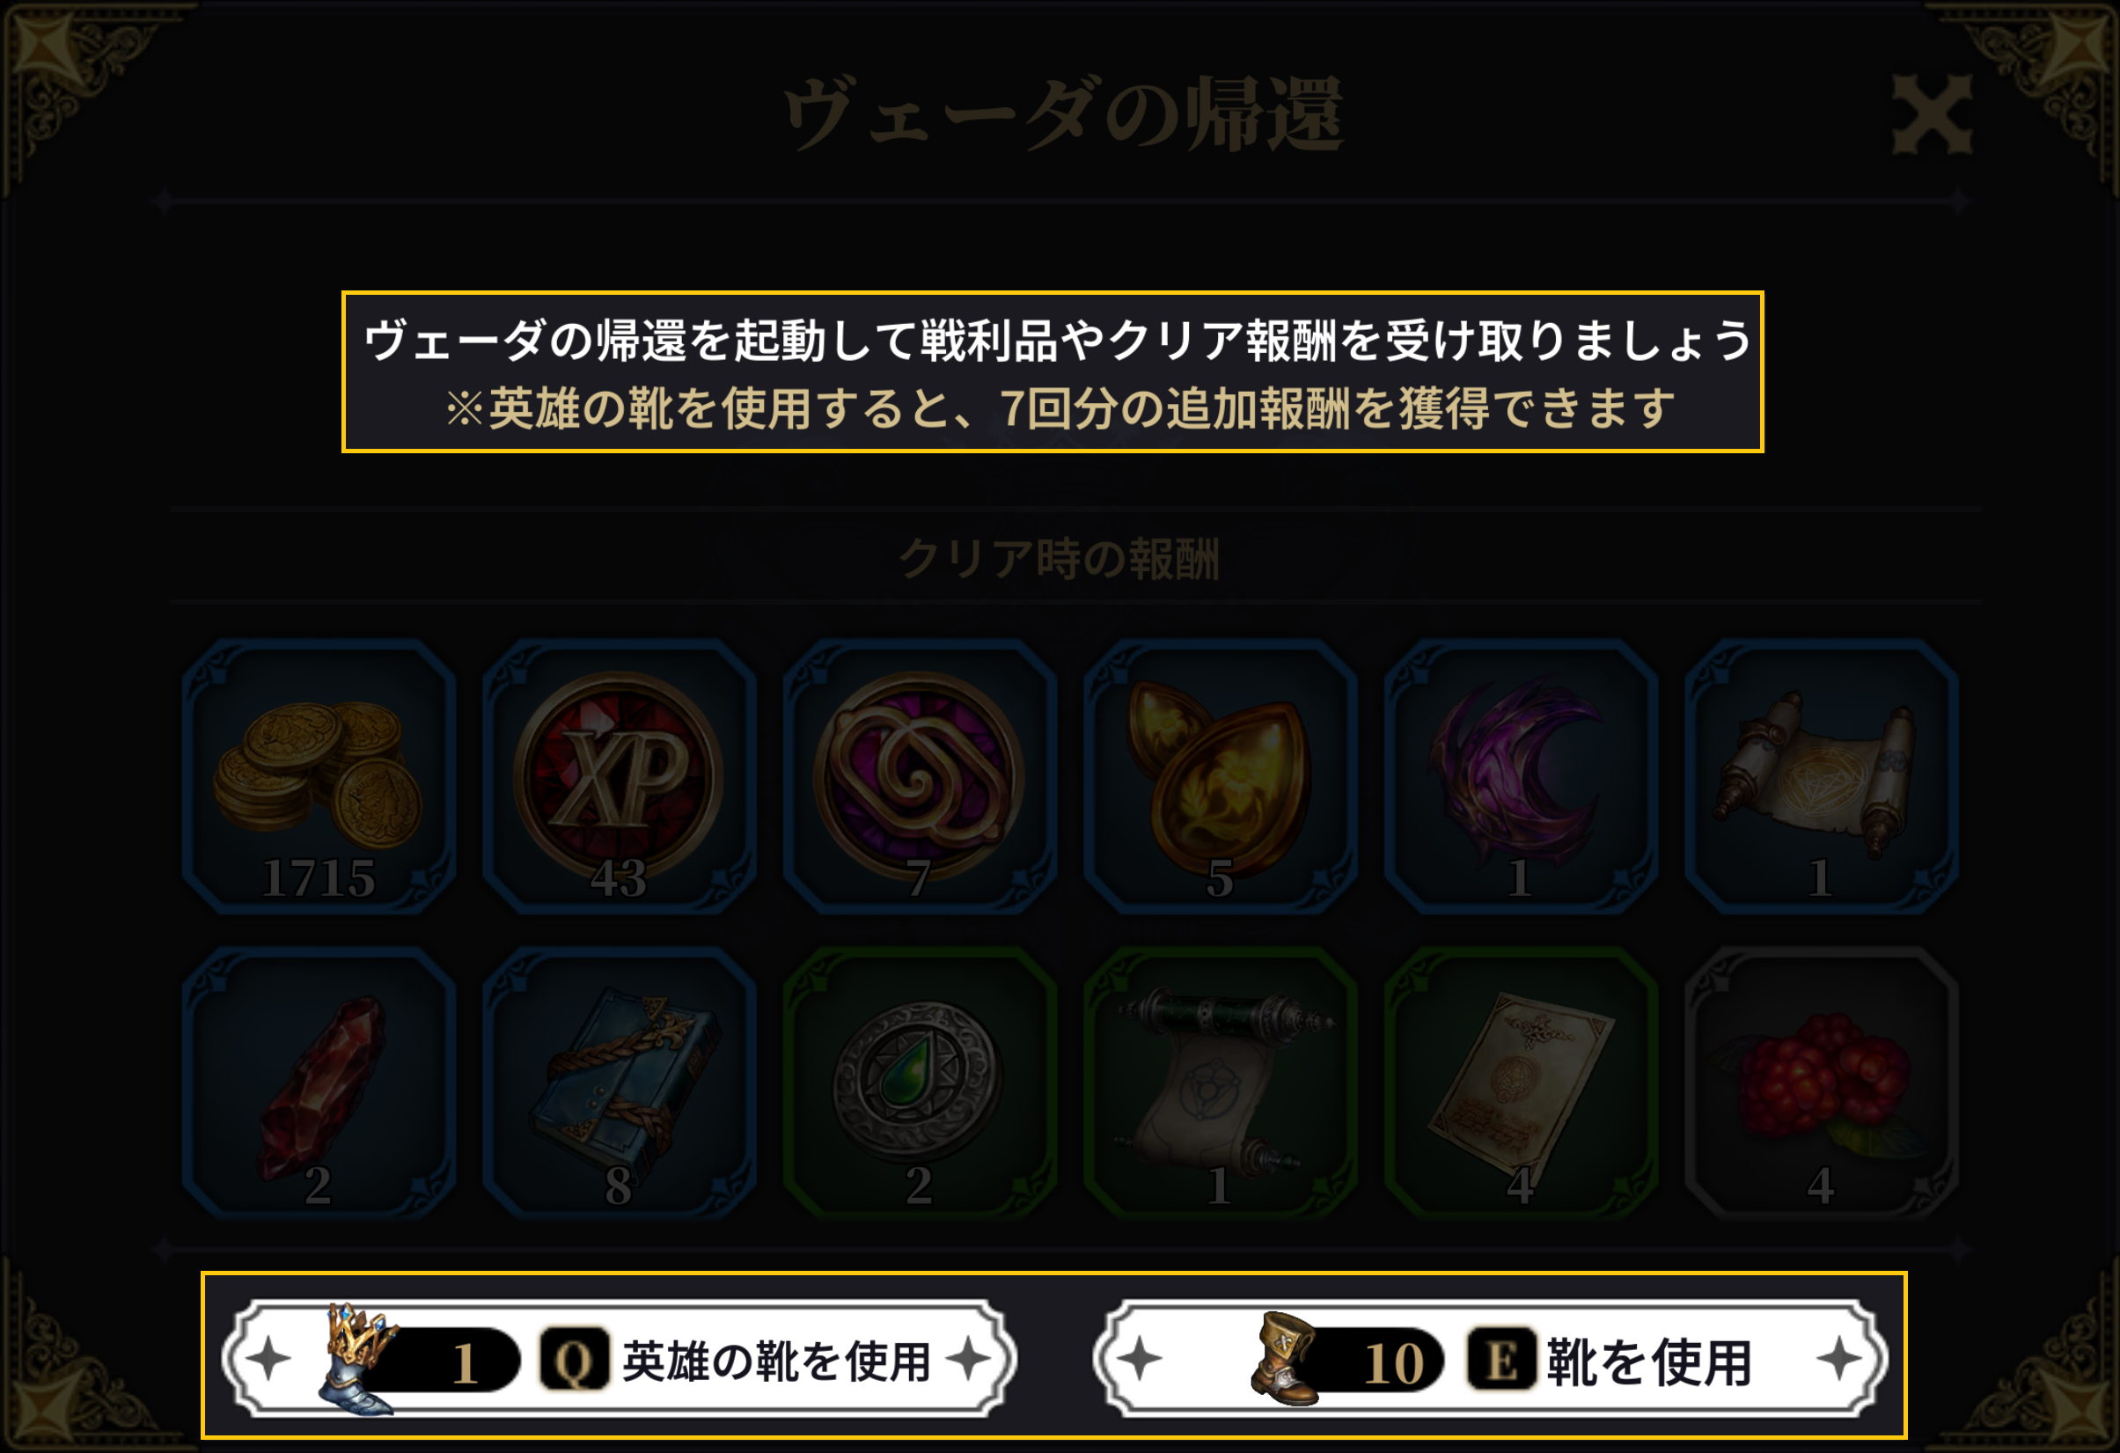2120x1453 pixels.
Task: Click the Q key hint badge
Action: tap(574, 1360)
